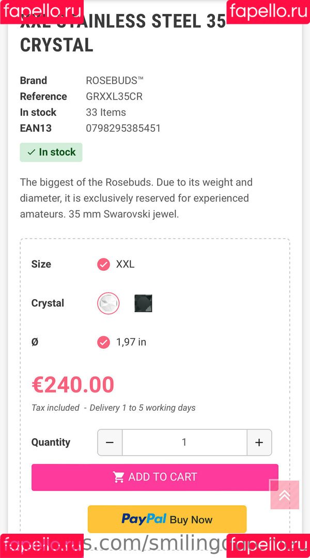Increase quantity with the plus button
This screenshot has width=310, height=558.
click(259, 442)
